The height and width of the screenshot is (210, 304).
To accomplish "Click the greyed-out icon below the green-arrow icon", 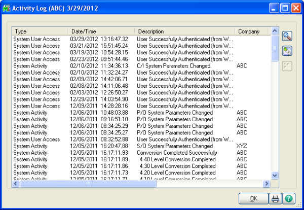I will click(287, 65).
